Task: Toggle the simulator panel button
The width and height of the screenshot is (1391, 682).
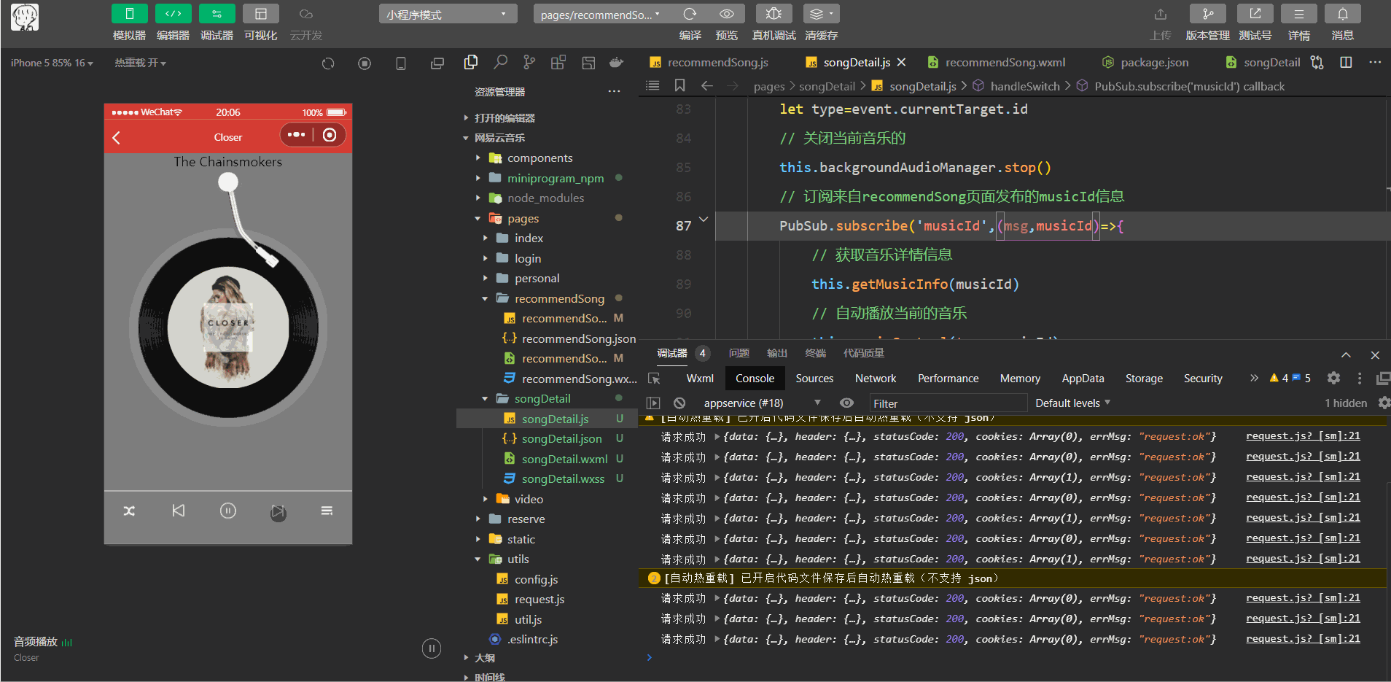Action: pos(129,14)
